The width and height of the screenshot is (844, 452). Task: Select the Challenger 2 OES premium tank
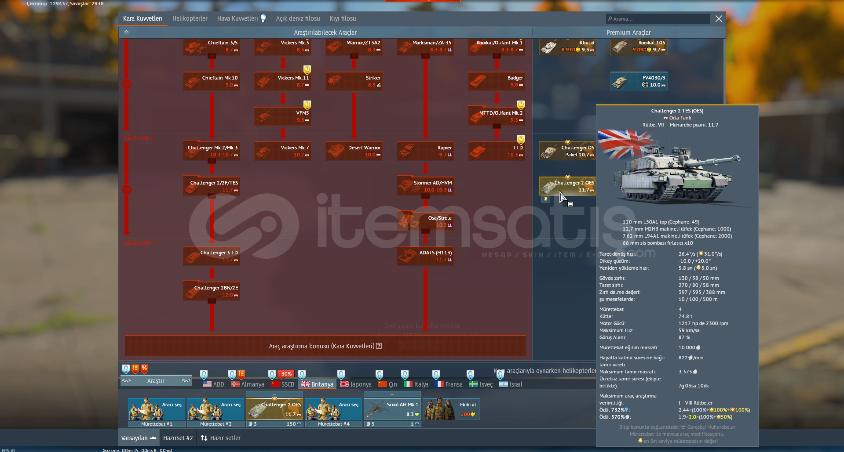pyautogui.click(x=567, y=186)
